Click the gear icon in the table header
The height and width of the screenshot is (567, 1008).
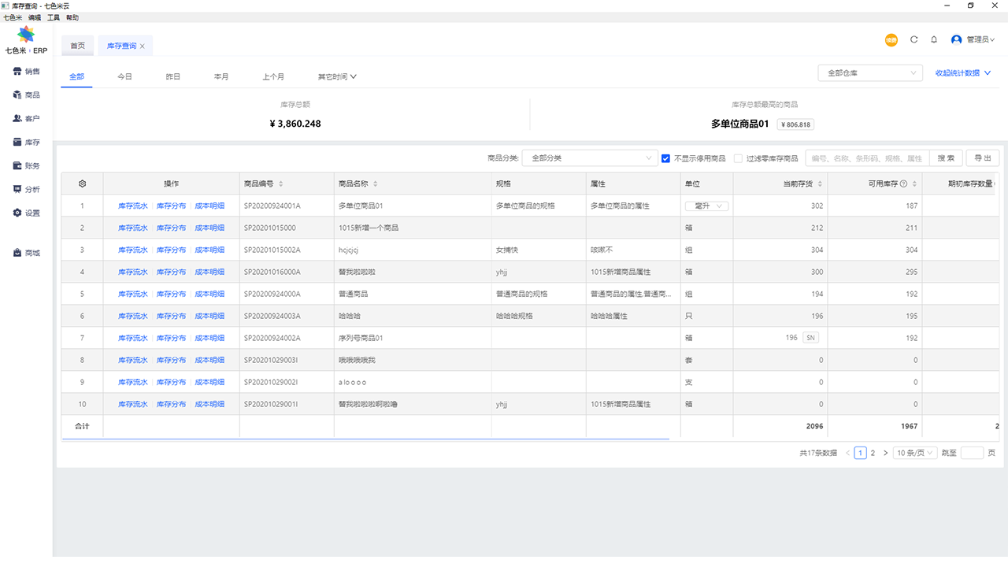coord(82,183)
